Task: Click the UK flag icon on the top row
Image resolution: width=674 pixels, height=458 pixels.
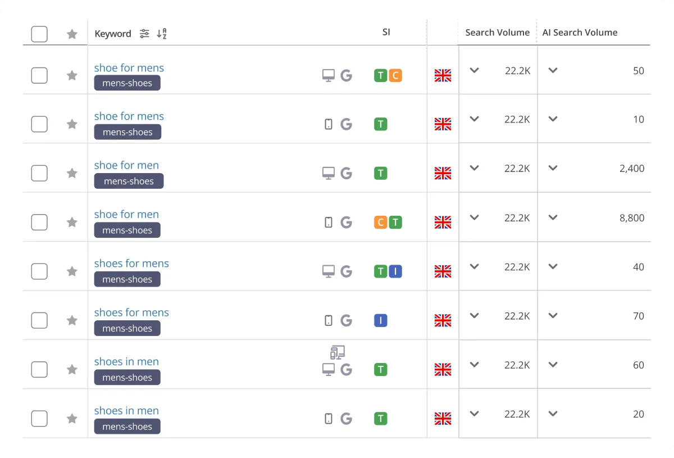Action: pyautogui.click(x=443, y=75)
